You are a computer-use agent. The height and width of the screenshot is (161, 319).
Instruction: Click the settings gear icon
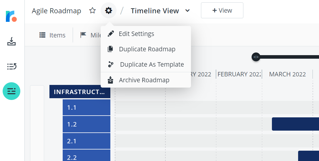click(108, 10)
